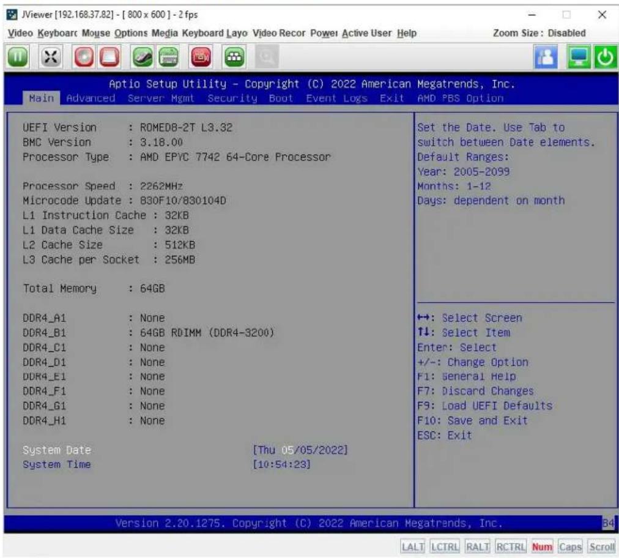
Task: Click the L2 Cache Size 512KB value
Action: point(180,245)
